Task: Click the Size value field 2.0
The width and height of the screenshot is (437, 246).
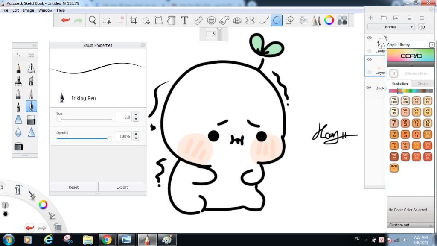Action: (123, 117)
